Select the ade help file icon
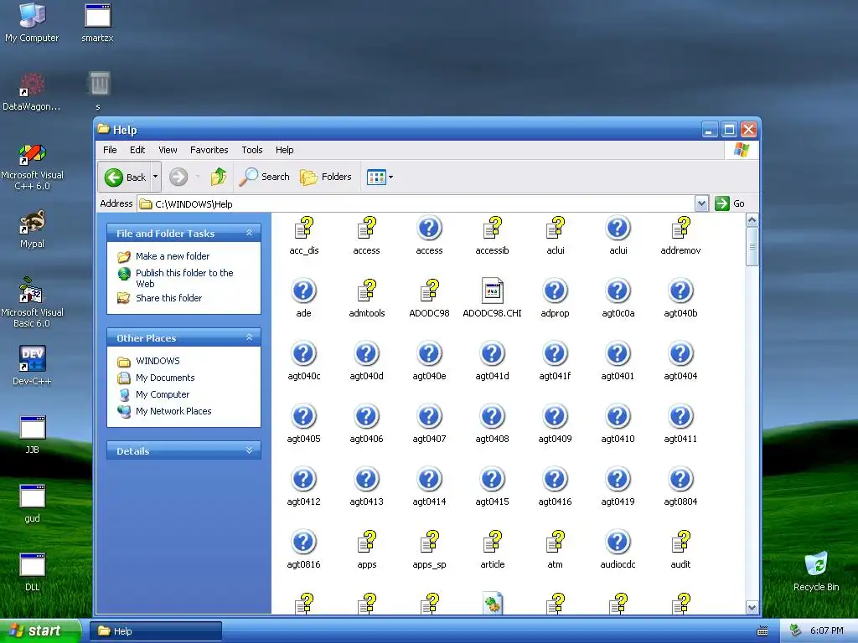This screenshot has height=643, width=858. pos(303,291)
